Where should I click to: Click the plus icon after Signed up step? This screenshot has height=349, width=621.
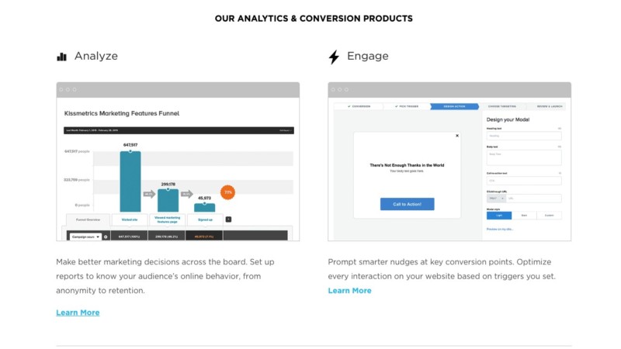[x=228, y=219]
